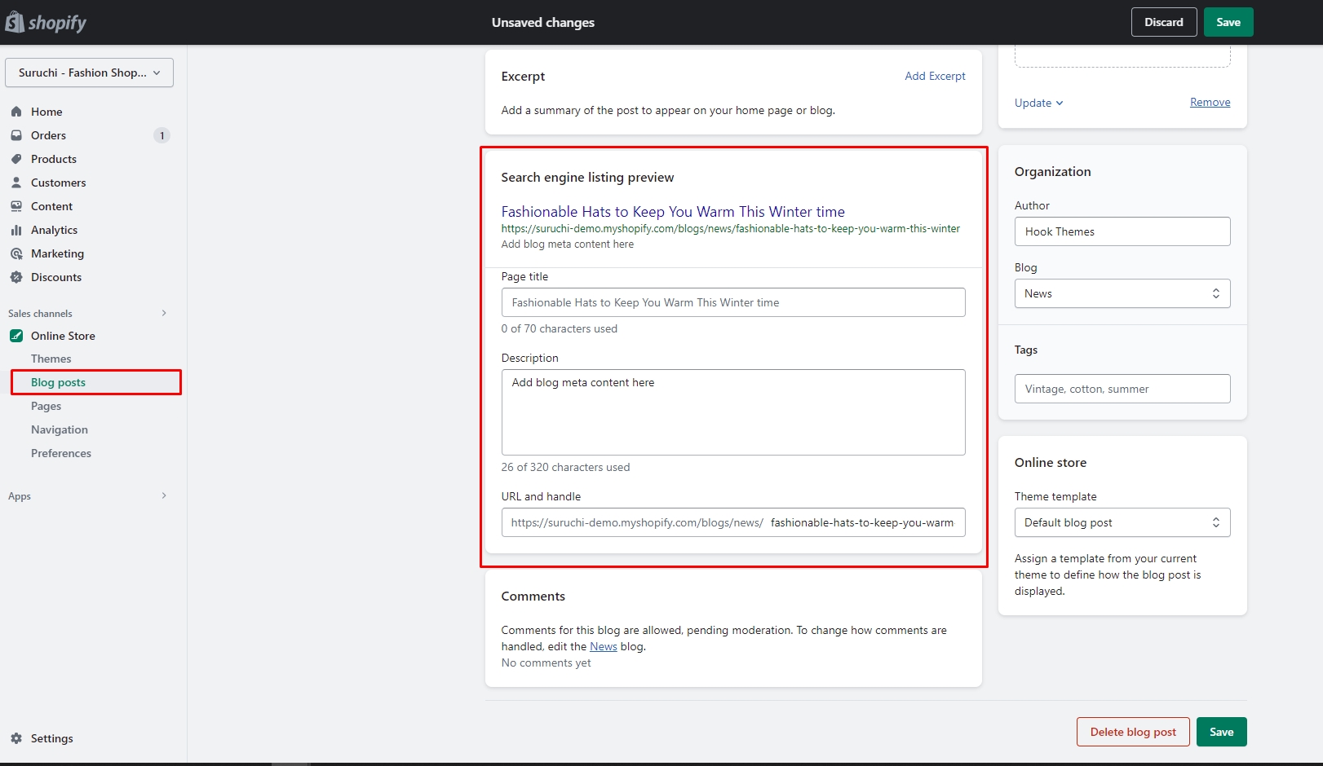Click the Analytics bar chart icon
This screenshot has width=1323, height=766.
click(16, 230)
